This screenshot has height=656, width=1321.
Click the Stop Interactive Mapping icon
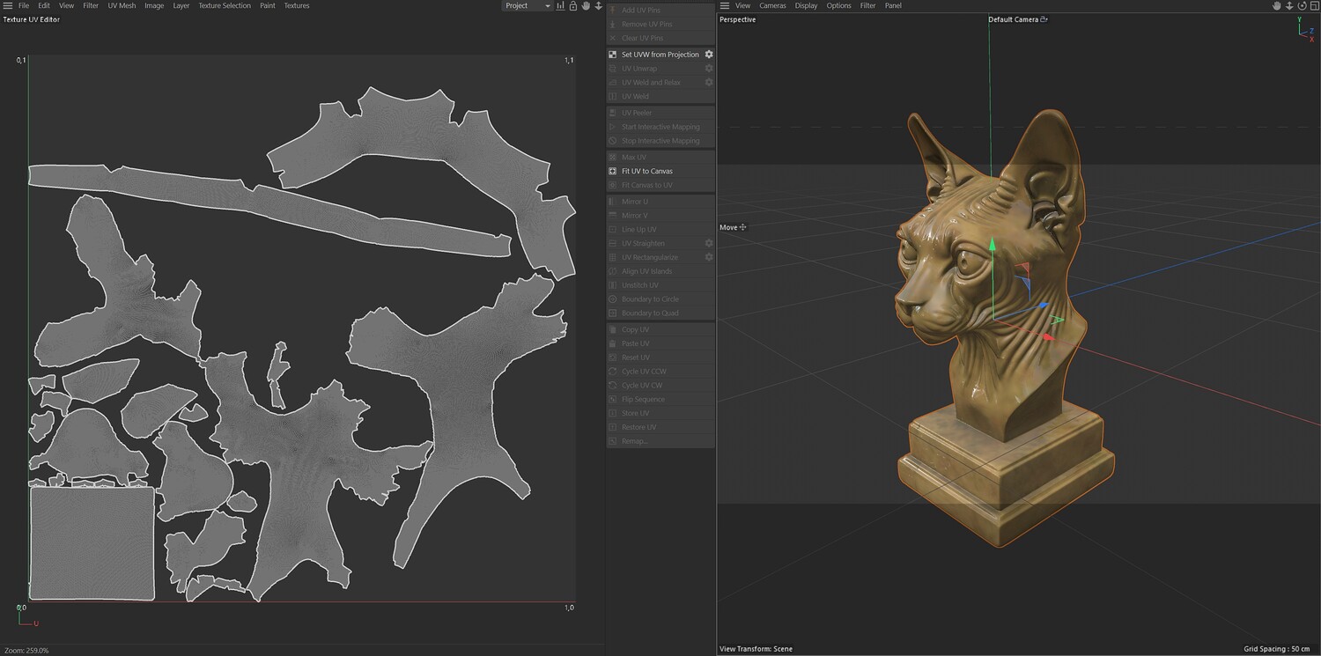tap(613, 141)
